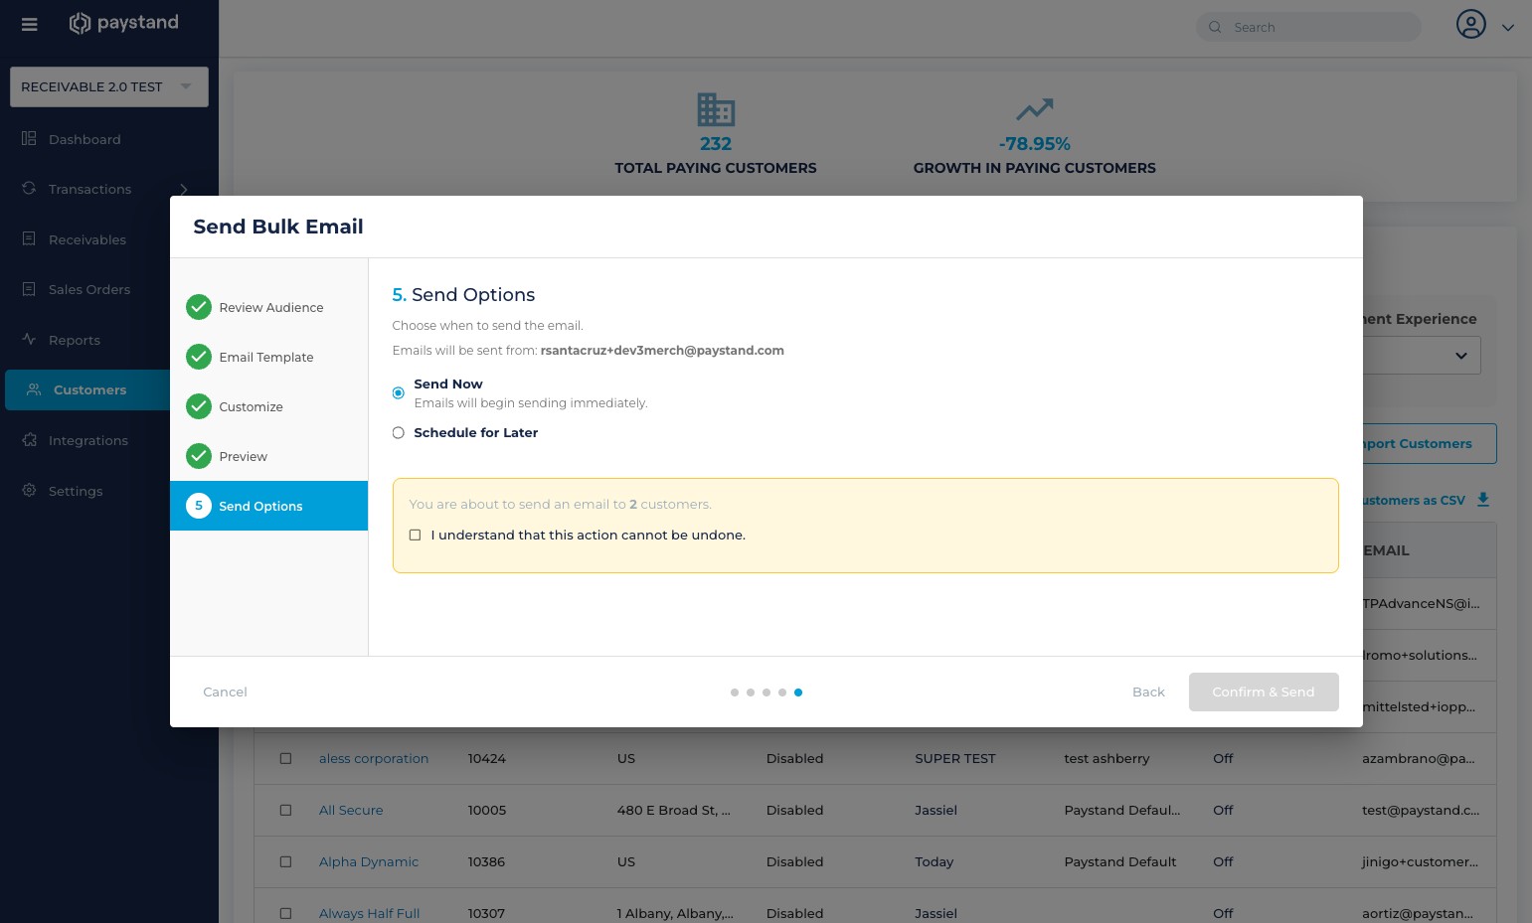The height and width of the screenshot is (923, 1532).
Task: Click the Customers people icon
Action: click(34, 389)
